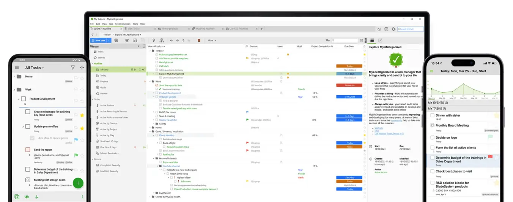
Task: Open the File menu
Action: (92, 24)
